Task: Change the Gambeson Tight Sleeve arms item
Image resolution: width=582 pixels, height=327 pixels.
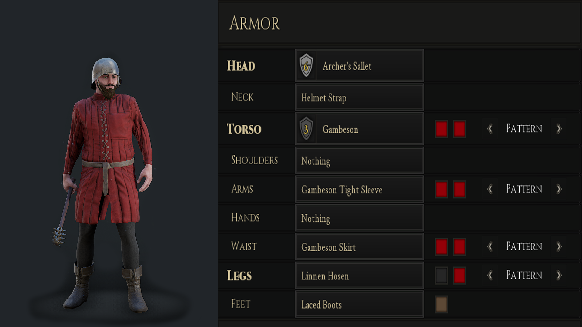Action: (359, 190)
